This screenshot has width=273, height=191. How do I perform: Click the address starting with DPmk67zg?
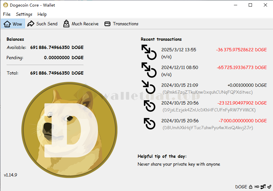207,92
